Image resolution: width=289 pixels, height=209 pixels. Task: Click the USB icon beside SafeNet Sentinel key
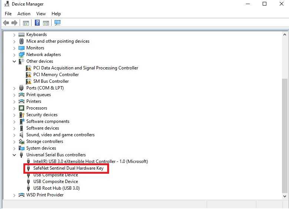(29, 168)
